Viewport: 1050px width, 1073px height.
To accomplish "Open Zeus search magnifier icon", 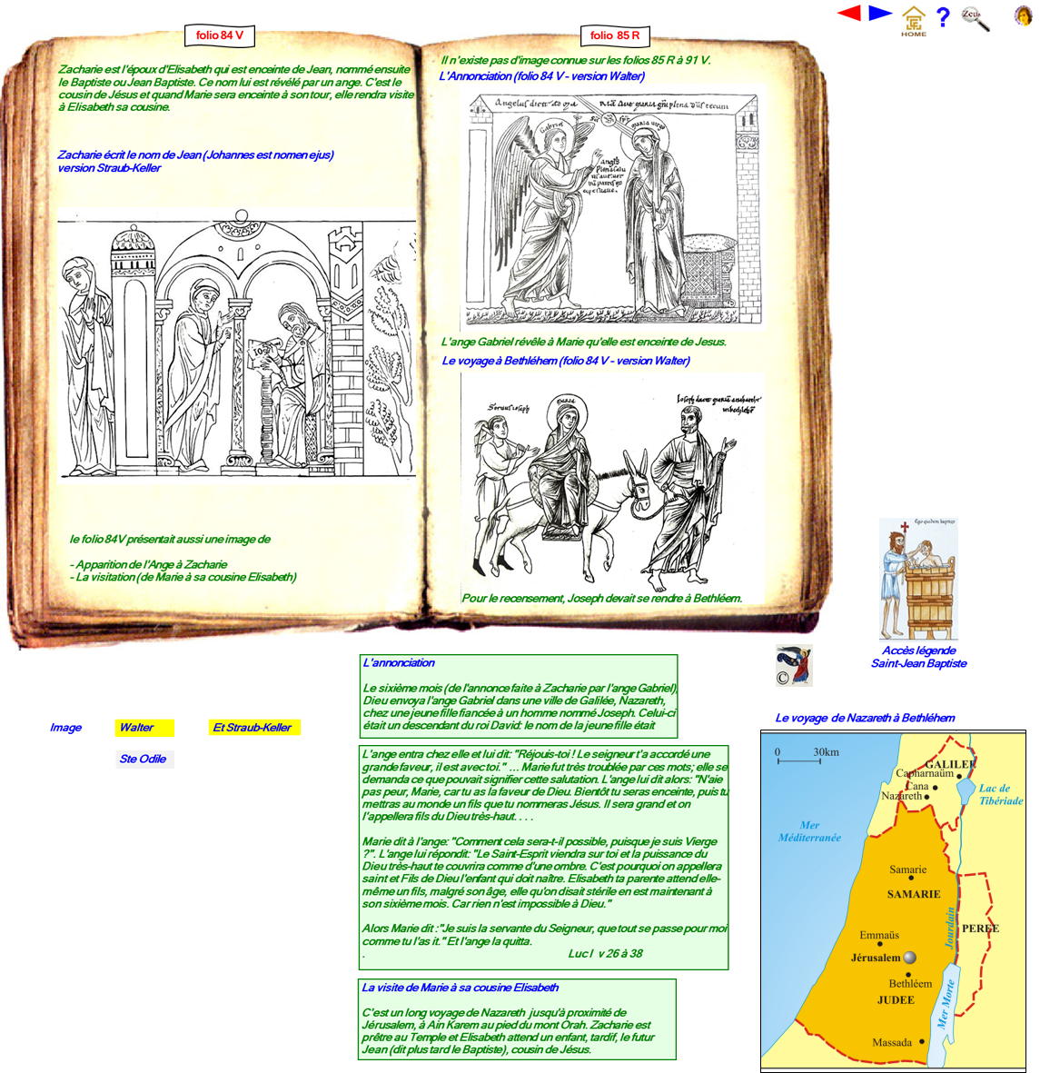I will click(x=975, y=19).
